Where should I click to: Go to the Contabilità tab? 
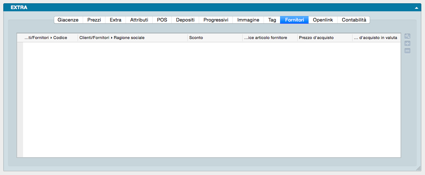coord(354,20)
